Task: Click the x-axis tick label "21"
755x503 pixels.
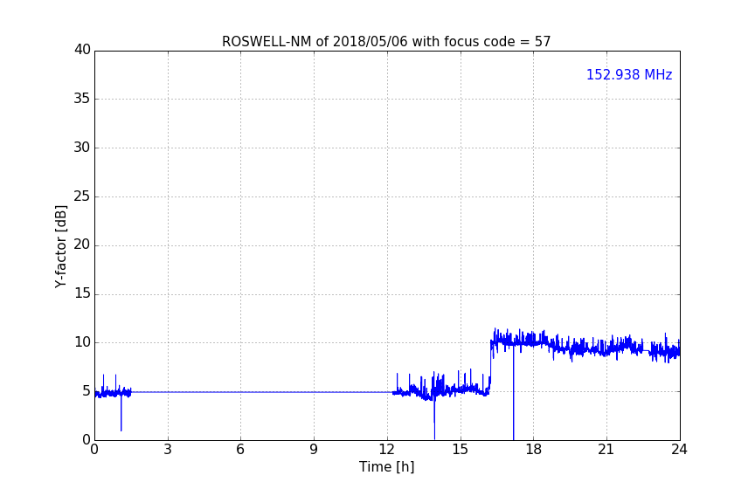Action: (x=606, y=450)
